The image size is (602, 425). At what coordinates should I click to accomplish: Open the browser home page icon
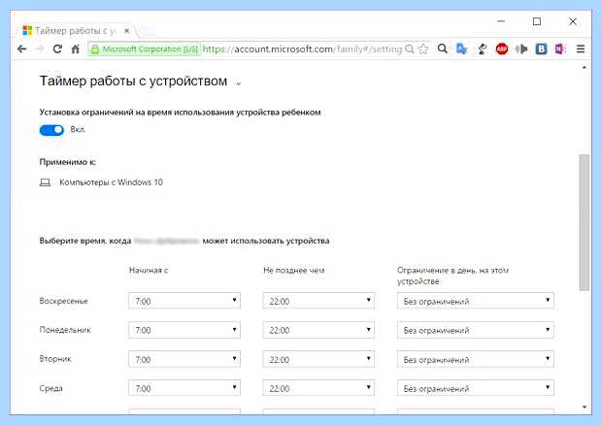(x=76, y=49)
